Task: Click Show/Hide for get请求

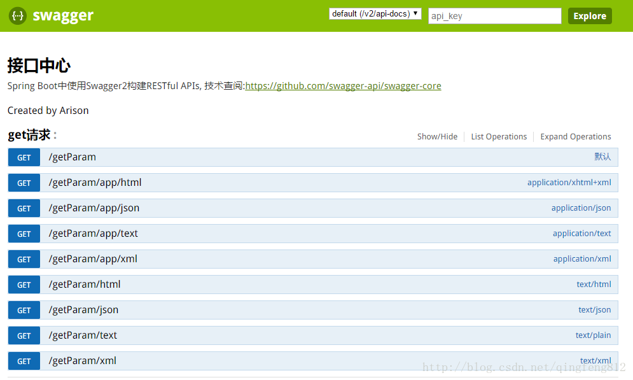Action: [437, 136]
